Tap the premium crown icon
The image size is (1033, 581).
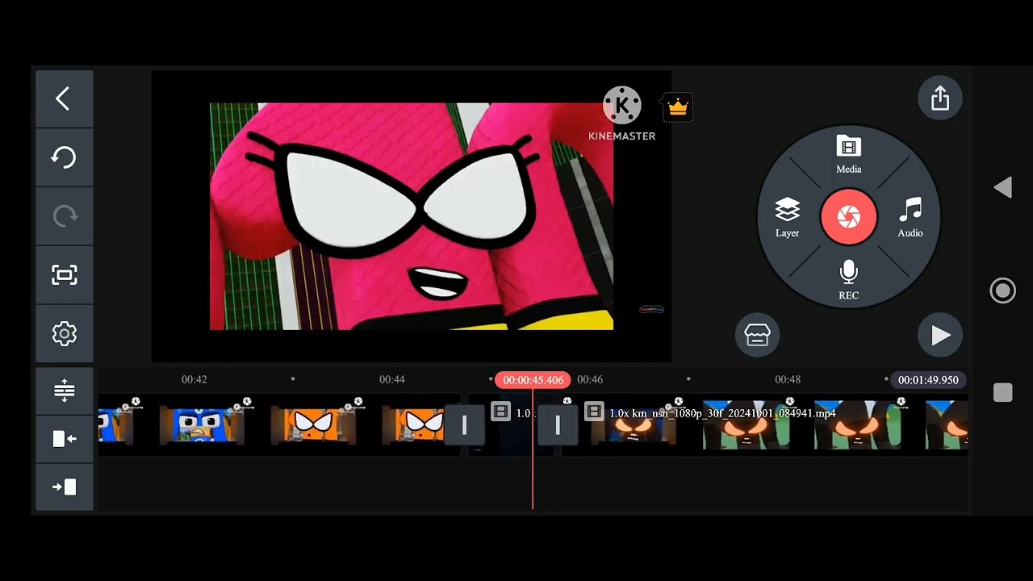tap(678, 107)
